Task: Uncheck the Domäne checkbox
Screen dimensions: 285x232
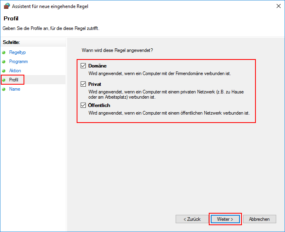Action: coord(83,66)
